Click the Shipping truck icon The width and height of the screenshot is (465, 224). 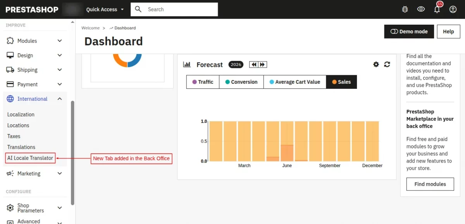coord(10,70)
